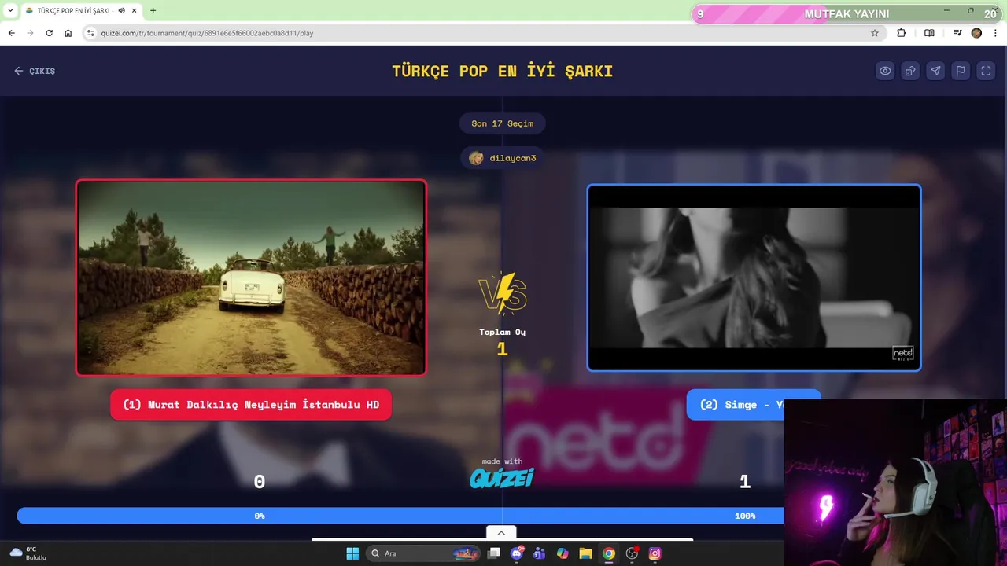
Task: Click the Chrome taskbar icon
Action: pos(609,553)
